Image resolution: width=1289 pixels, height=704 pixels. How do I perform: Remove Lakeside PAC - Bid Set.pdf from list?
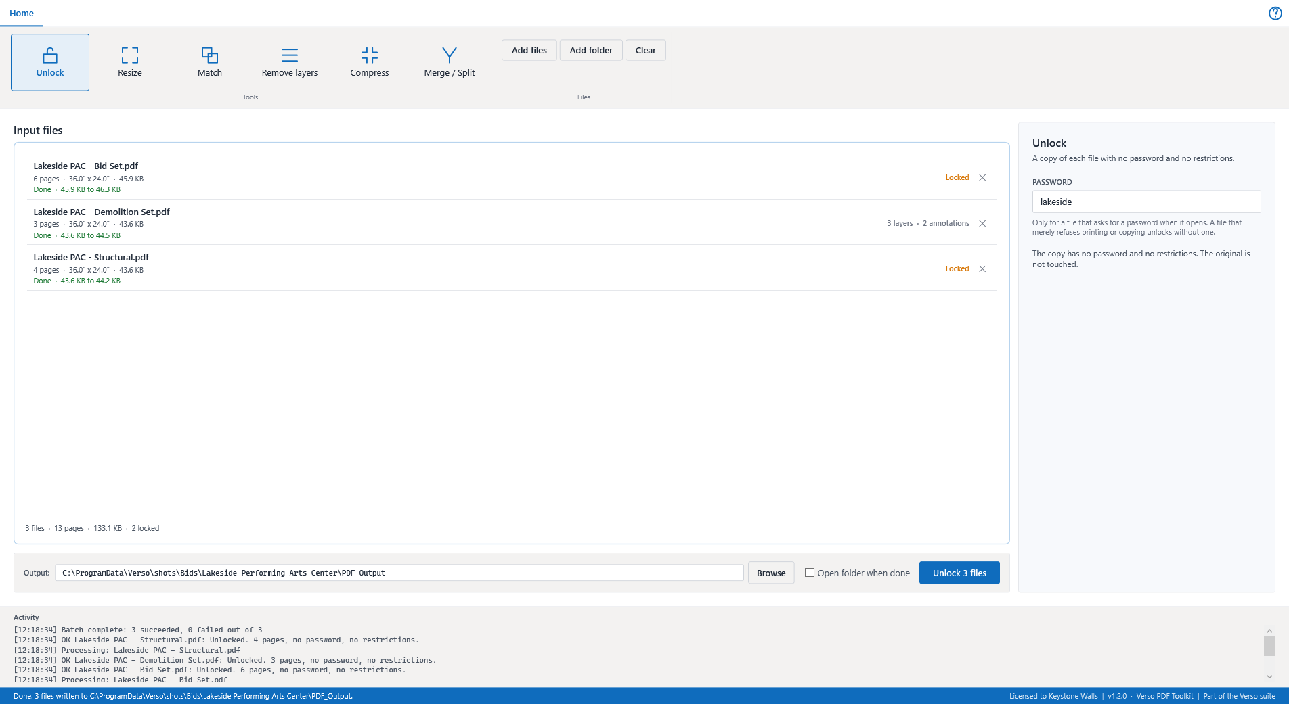coord(982,177)
